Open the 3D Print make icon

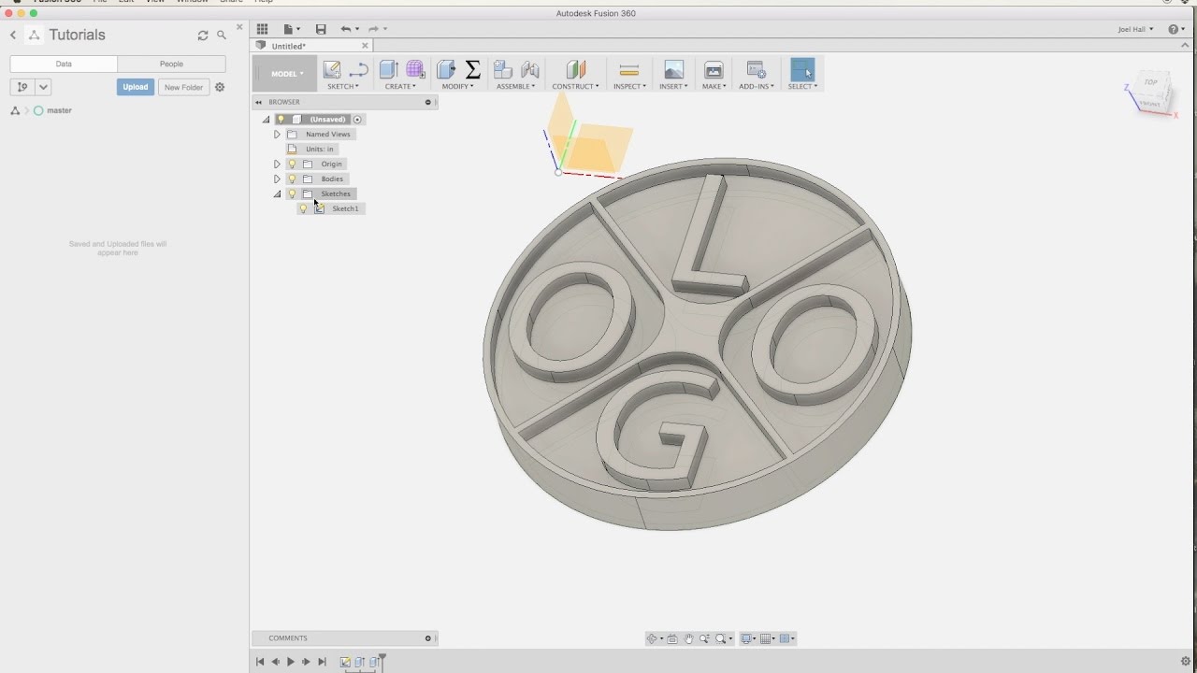pyautogui.click(x=714, y=70)
